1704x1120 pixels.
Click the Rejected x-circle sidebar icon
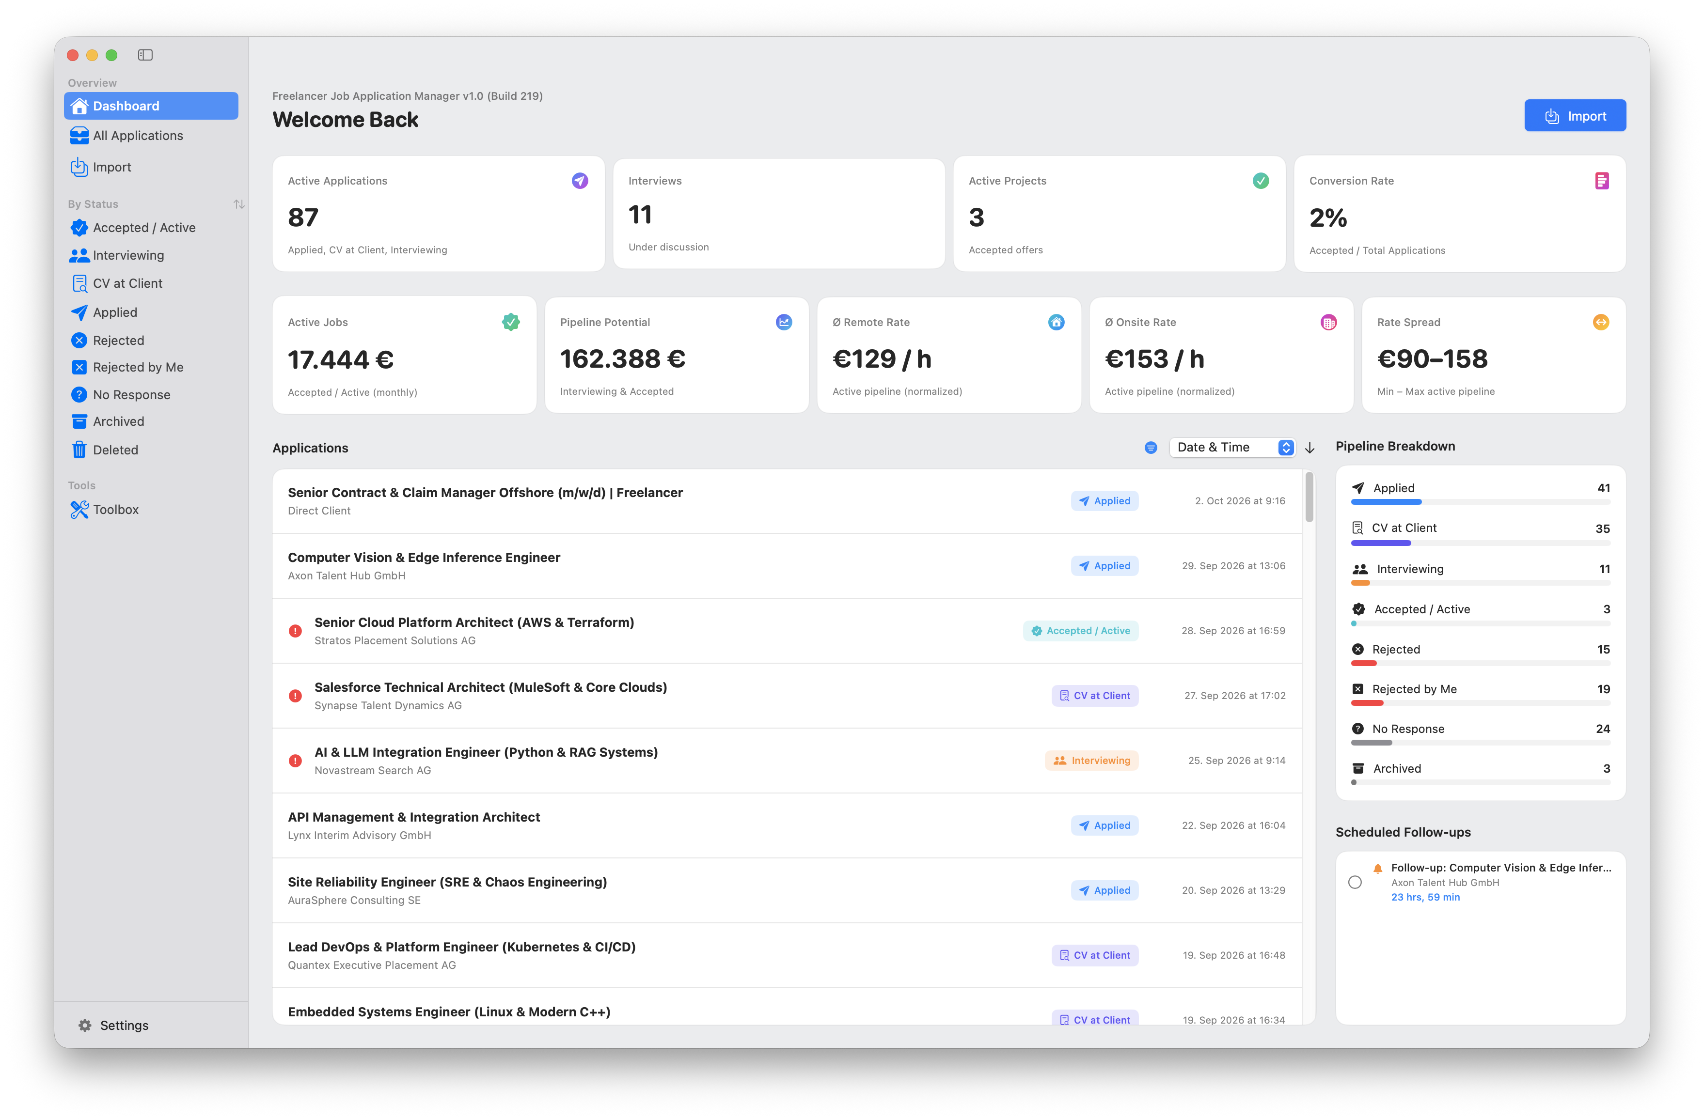(79, 341)
